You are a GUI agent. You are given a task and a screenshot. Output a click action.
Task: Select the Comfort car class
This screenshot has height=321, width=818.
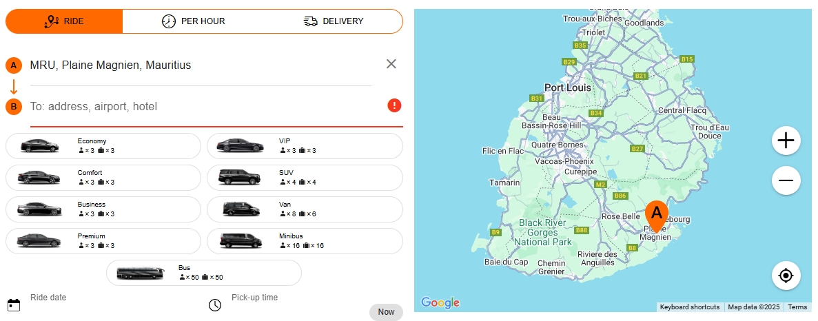point(103,178)
